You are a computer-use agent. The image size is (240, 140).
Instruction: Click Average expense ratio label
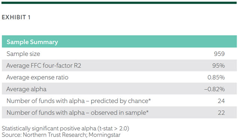pyautogui.click(x=37, y=77)
